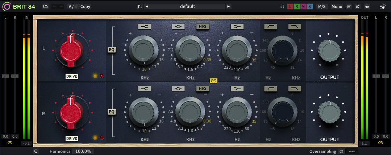Click the BRIT 84 logo

(x=18, y=7)
